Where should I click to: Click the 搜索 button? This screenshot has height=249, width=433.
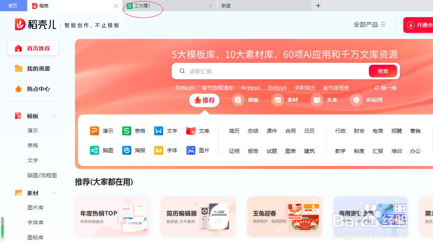[383, 71]
